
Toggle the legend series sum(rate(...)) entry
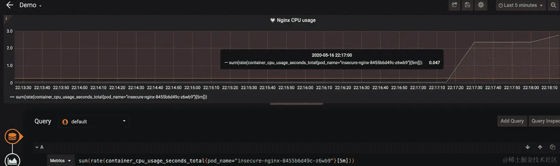click(111, 97)
